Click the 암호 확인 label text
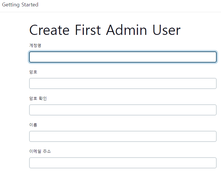The image size is (221, 173). coord(38,98)
